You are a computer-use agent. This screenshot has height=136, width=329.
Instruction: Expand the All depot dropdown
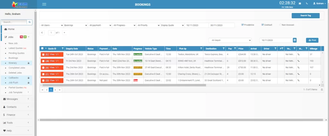pyautogui.click(x=230, y=40)
